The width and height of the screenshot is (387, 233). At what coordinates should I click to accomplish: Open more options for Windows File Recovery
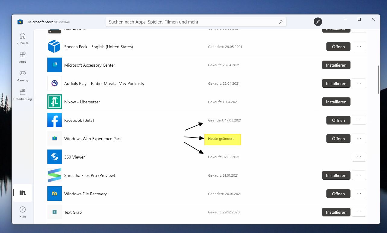point(359,194)
